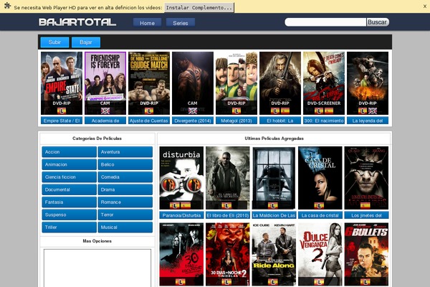The image size is (430, 287).
Task: Click the Paranoia/Disturbia title link
Action: (x=181, y=215)
